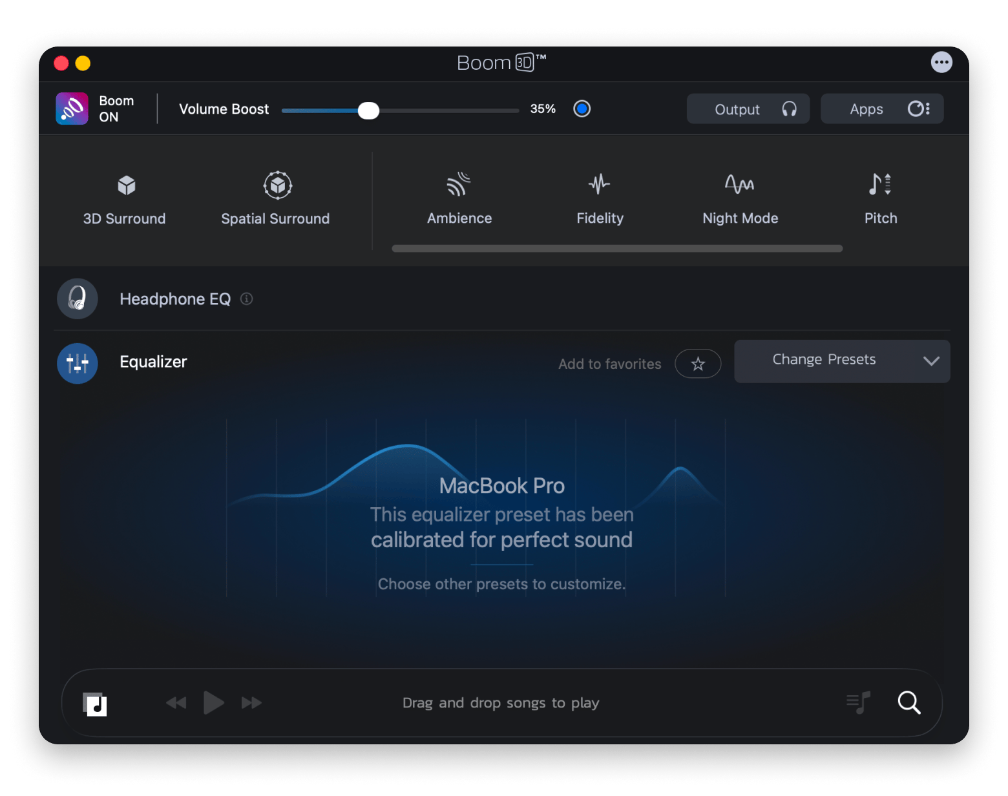Image resolution: width=1008 pixels, height=796 pixels.
Task: Click the 3D Surround label
Action: click(x=124, y=219)
